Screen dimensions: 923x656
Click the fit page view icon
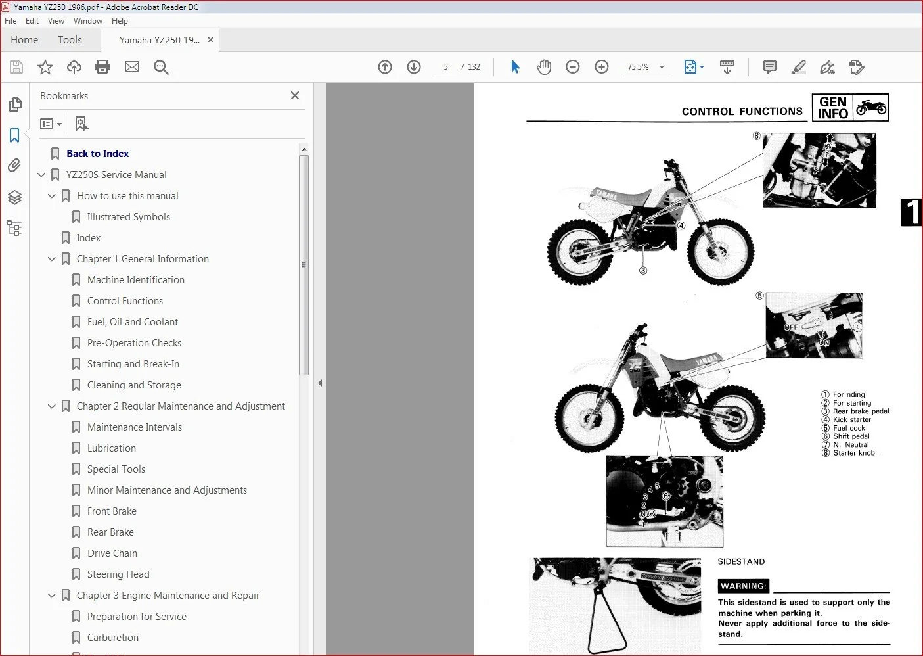click(x=690, y=67)
